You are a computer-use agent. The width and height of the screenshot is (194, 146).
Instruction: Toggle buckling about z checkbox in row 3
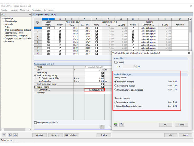(96, 34)
